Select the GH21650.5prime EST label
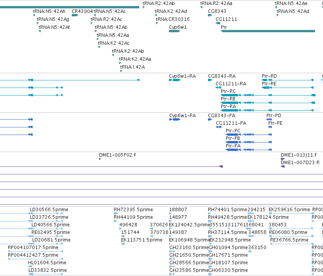This screenshot has width=323, height=276. [x=189, y=255]
